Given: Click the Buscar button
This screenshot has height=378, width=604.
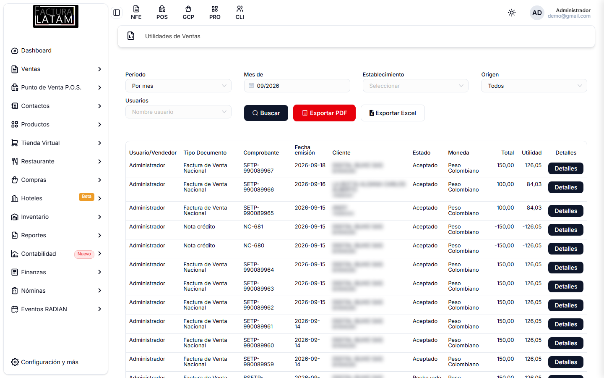Looking at the screenshot, I should pyautogui.click(x=266, y=113).
